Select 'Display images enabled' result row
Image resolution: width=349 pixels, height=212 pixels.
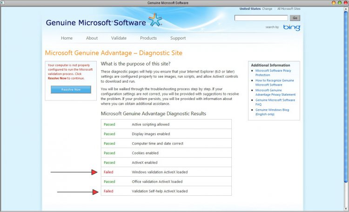click(x=166, y=134)
